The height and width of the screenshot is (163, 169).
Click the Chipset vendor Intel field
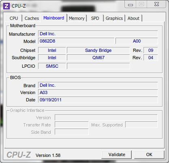pos(52,50)
